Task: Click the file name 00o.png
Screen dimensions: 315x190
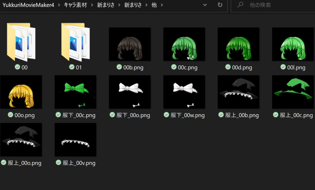Action: tap(25, 115)
